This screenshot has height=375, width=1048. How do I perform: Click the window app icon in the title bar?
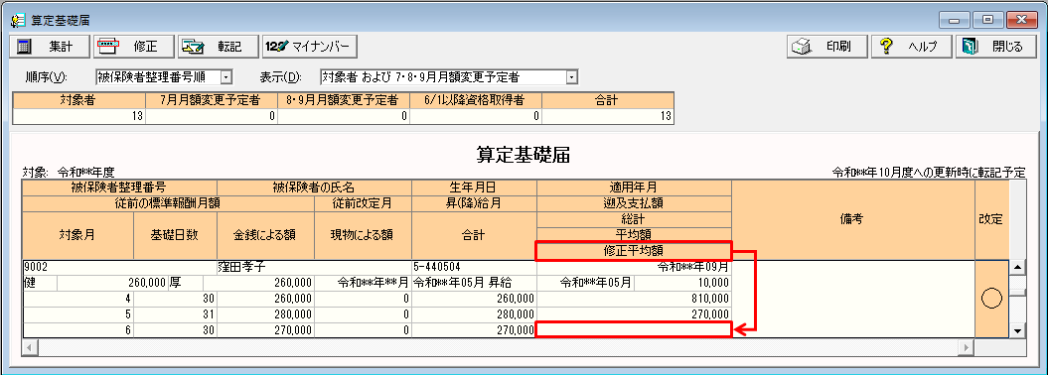point(17,20)
